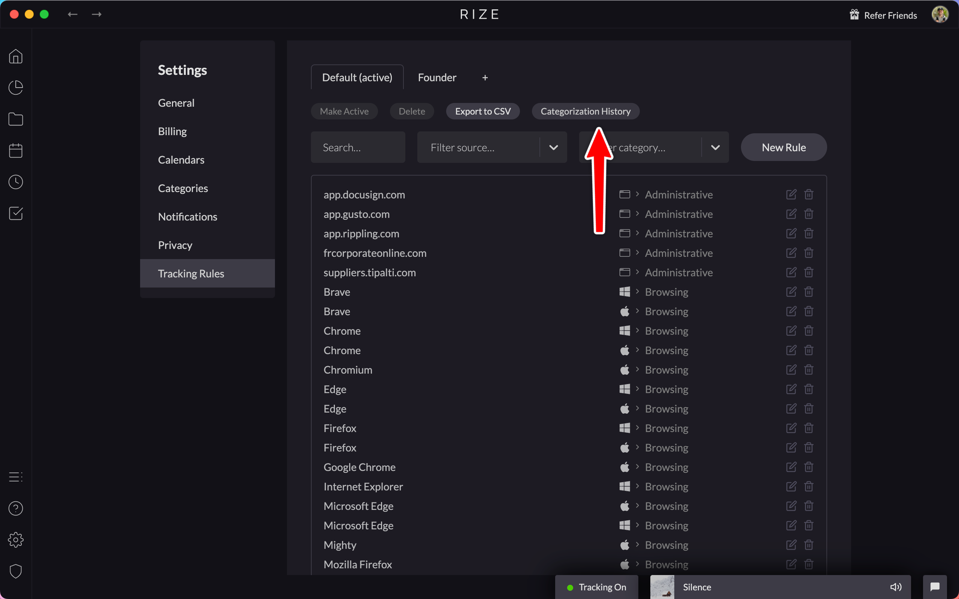Open the Categories settings section
Viewport: 959px width, 599px height.
207,189
